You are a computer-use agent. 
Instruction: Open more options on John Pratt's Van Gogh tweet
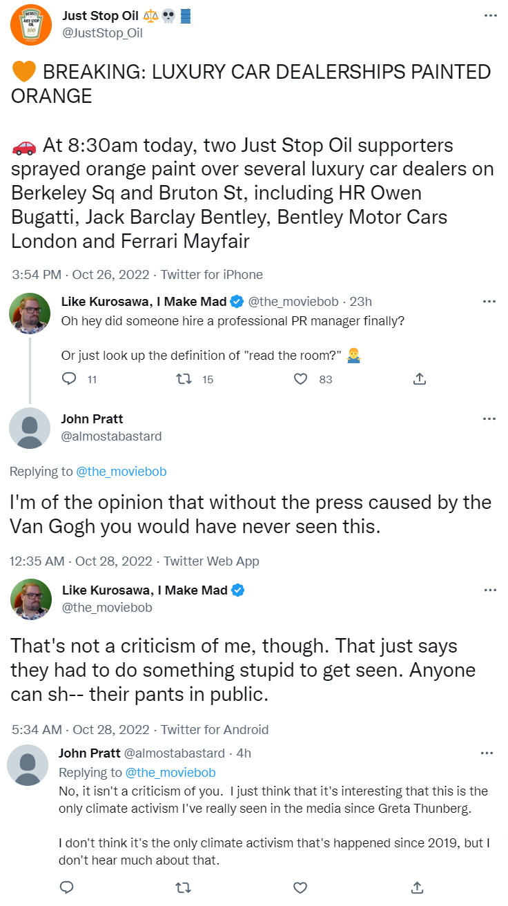(x=489, y=419)
